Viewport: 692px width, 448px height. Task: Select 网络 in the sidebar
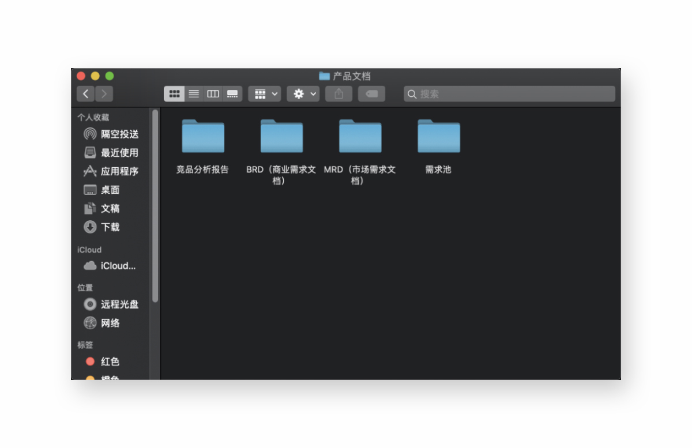click(111, 323)
